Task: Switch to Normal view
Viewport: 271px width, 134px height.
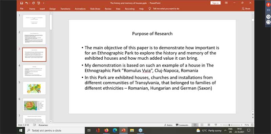Action: point(195,125)
